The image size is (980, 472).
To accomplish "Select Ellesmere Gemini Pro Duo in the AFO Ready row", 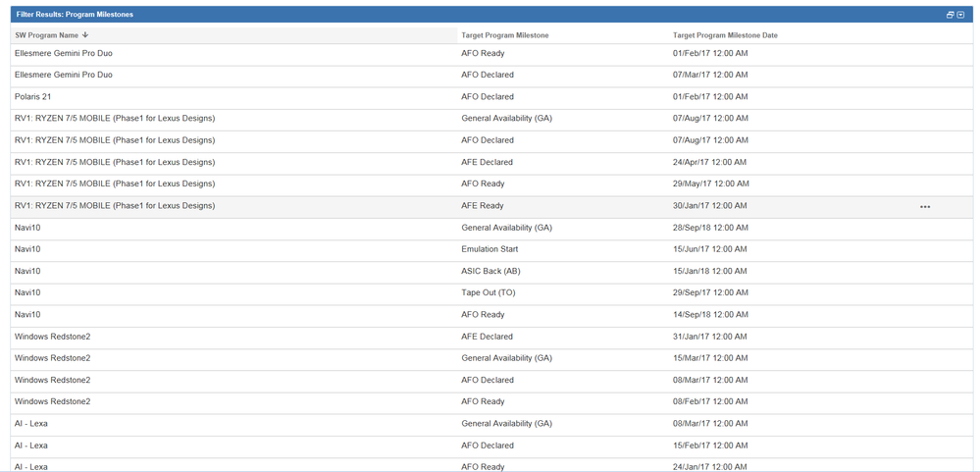I will click(x=64, y=54).
